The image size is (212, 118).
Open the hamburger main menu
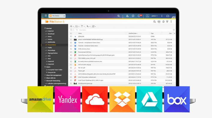pyautogui.click(x=46, y=16)
